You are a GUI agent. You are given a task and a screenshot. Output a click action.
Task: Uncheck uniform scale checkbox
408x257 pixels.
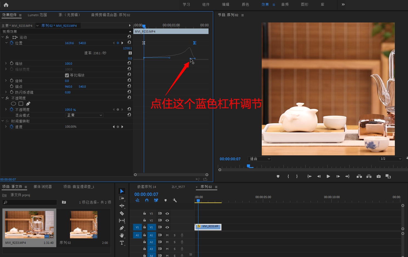pos(67,75)
